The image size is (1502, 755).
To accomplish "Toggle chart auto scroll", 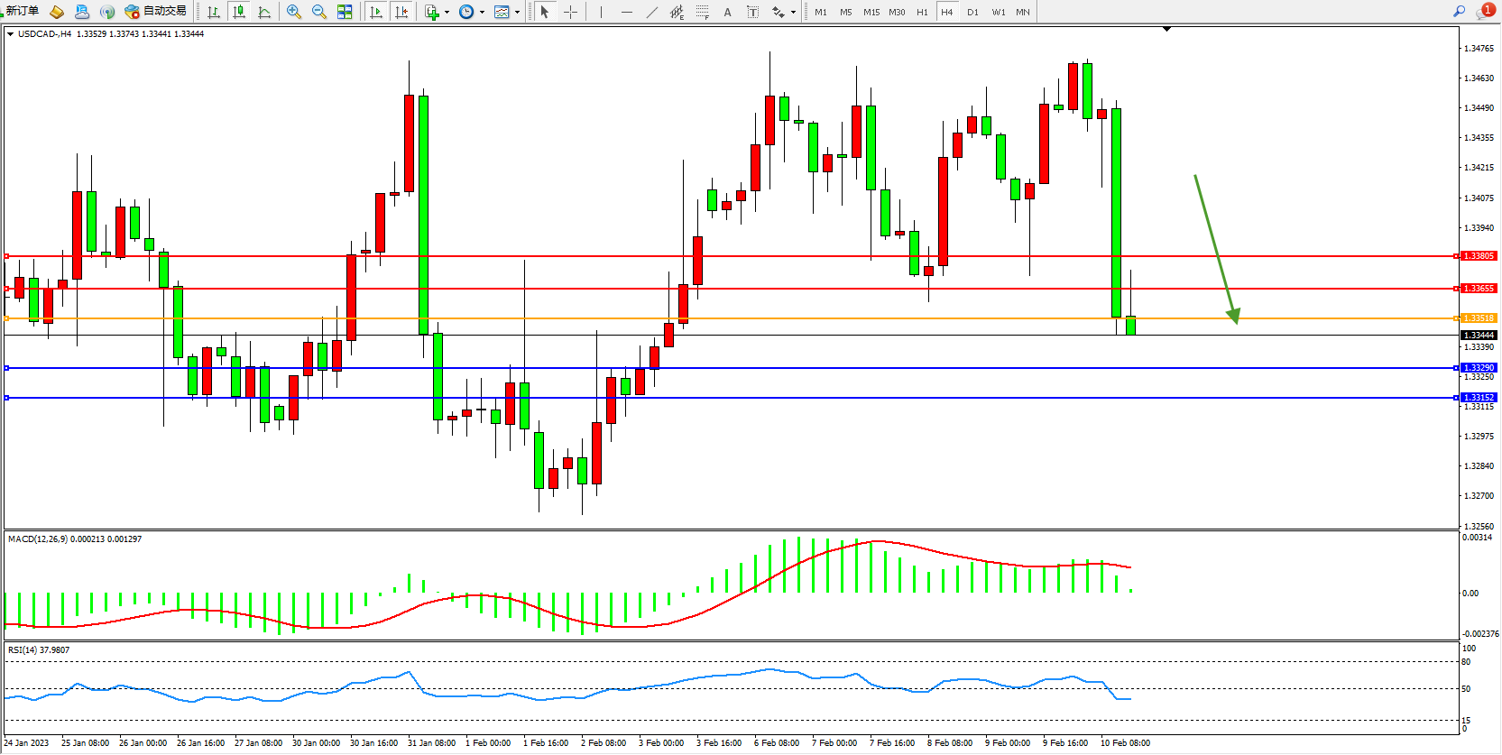I will click(376, 12).
